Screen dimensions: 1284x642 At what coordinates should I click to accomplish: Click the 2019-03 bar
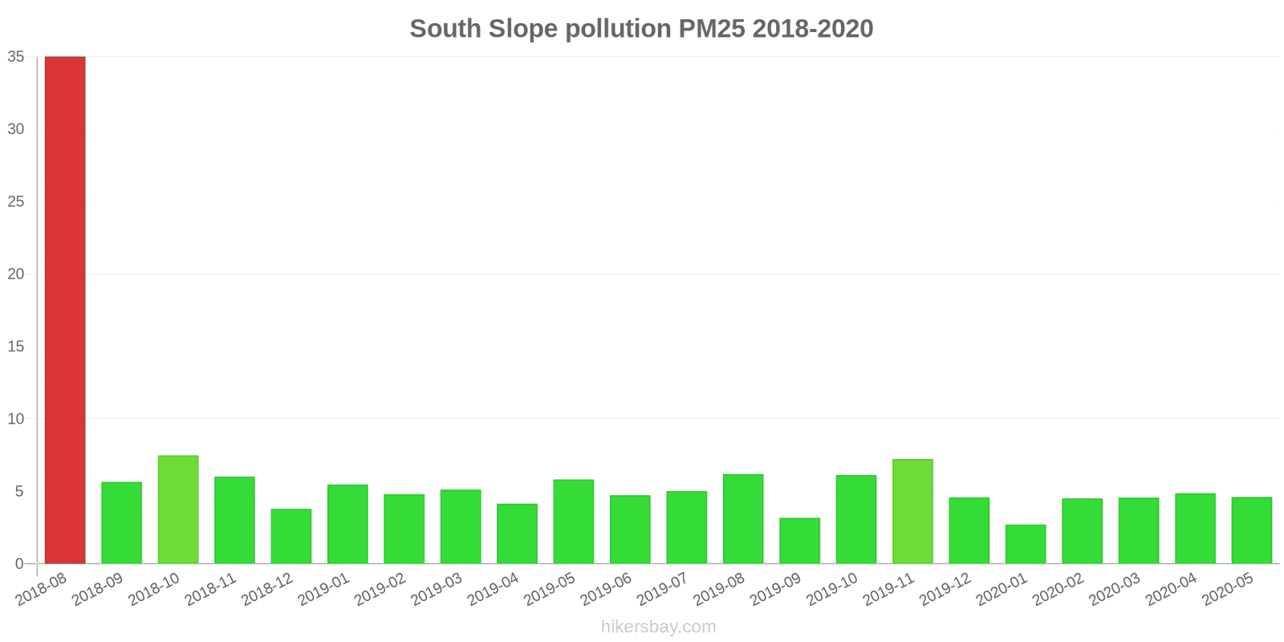tap(461, 526)
